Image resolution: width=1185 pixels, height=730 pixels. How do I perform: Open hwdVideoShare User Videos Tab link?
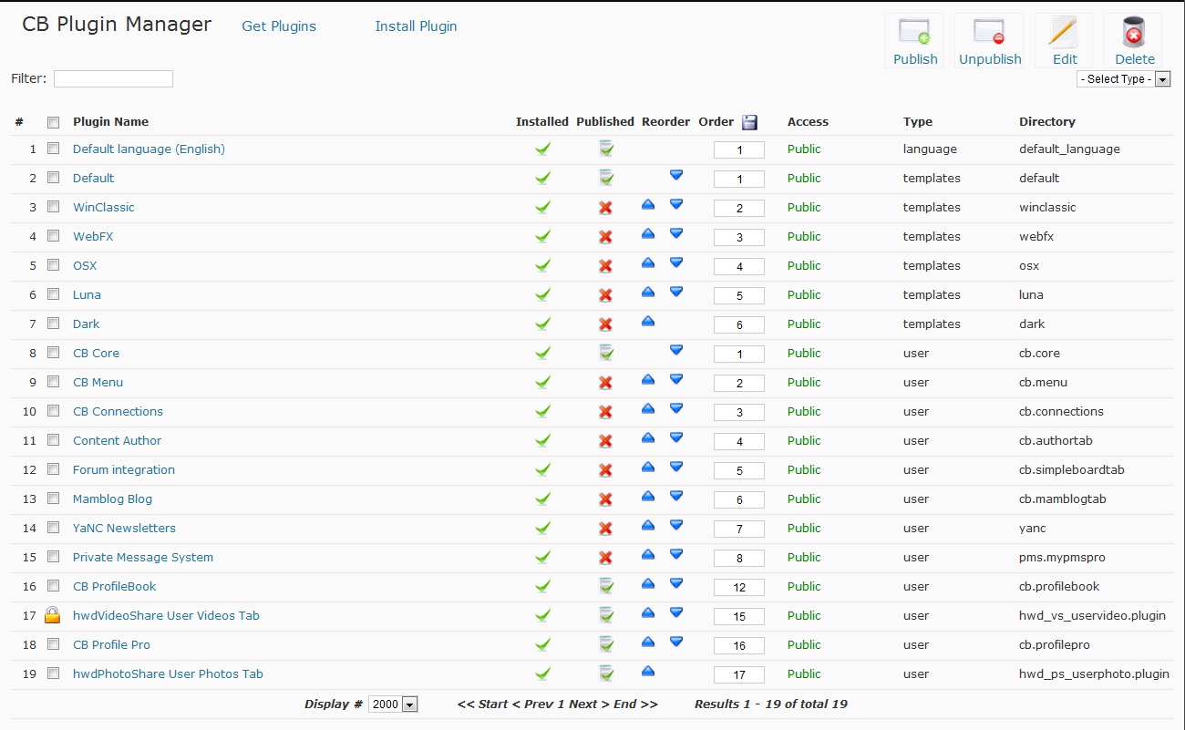pos(166,615)
